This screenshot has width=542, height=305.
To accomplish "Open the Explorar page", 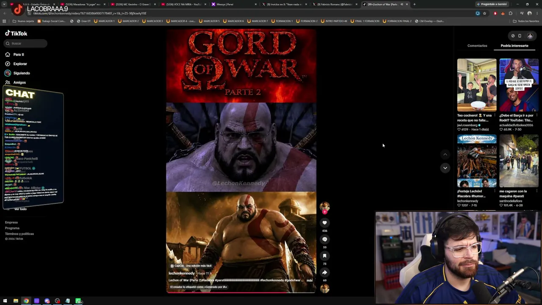I will coord(16,64).
